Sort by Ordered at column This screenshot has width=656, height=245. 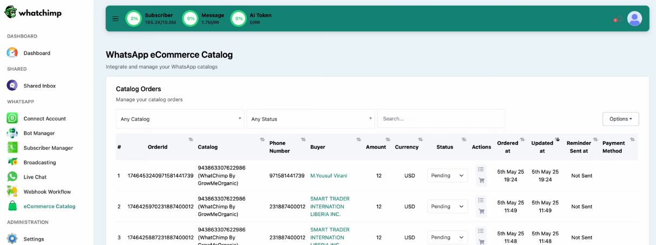(x=508, y=147)
